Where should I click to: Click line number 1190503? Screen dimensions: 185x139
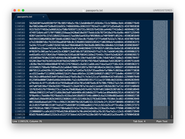[x=20, y=33]
